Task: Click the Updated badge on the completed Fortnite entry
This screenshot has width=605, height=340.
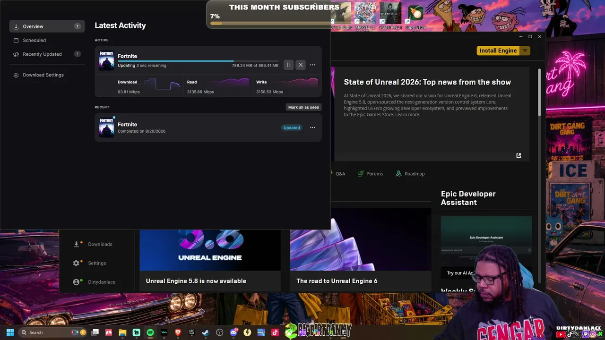Action: click(x=292, y=127)
